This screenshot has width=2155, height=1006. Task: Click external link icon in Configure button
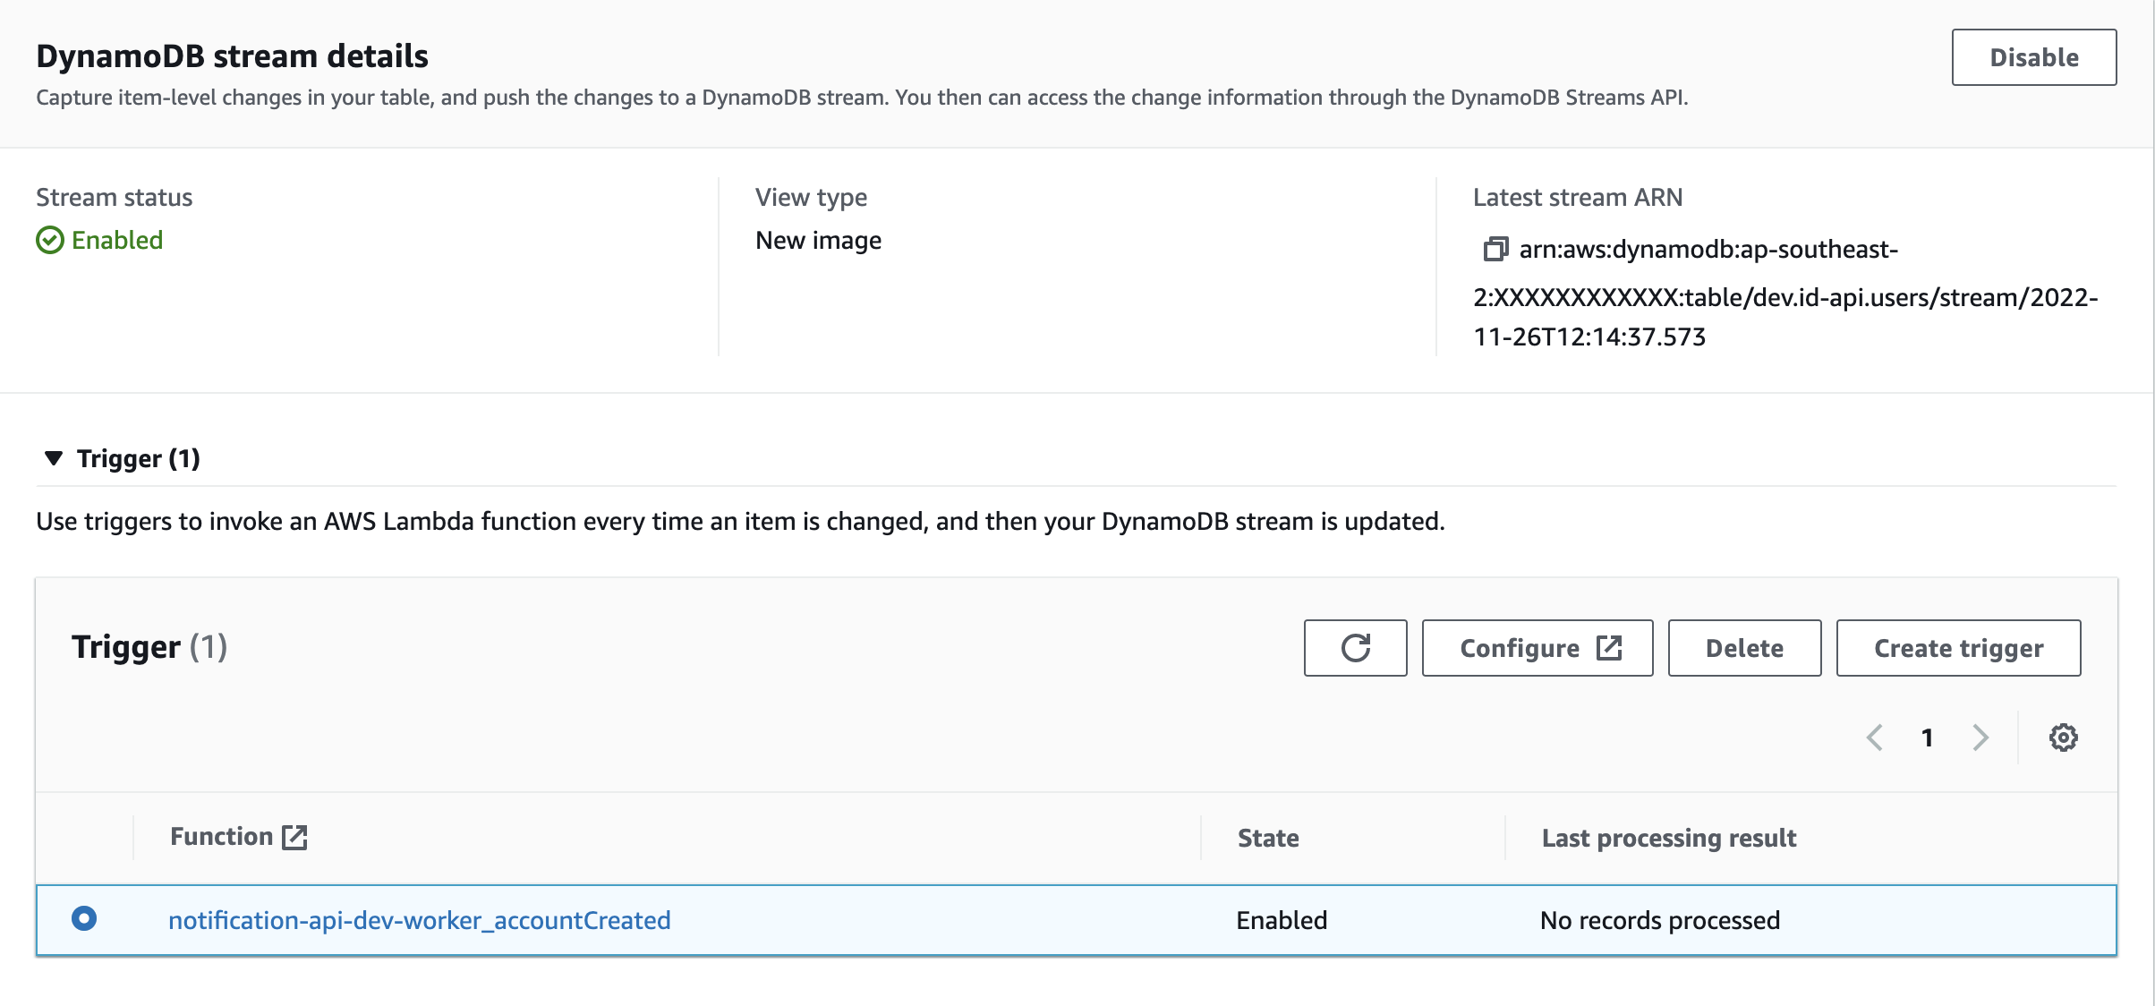click(x=1609, y=648)
